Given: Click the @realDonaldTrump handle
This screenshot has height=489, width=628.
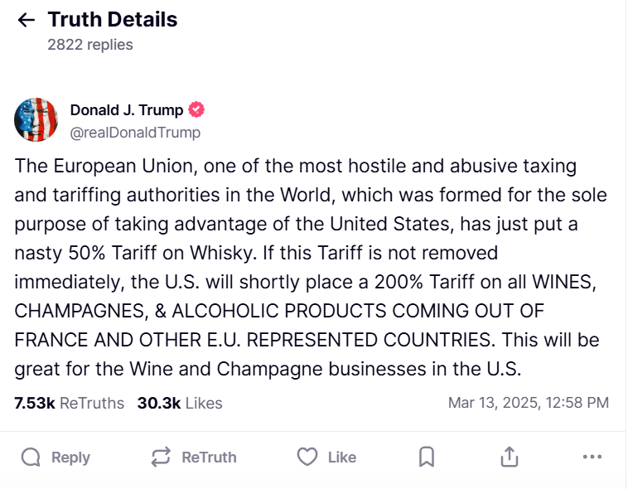Looking at the screenshot, I should click(x=135, y=133).
